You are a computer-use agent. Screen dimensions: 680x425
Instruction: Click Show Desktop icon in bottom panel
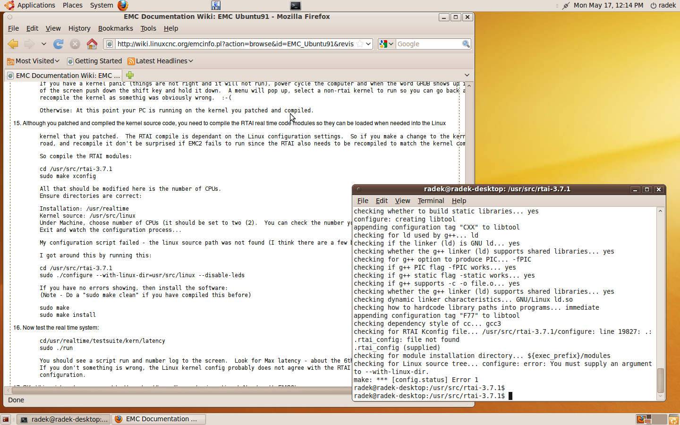(x=6, y=419)
